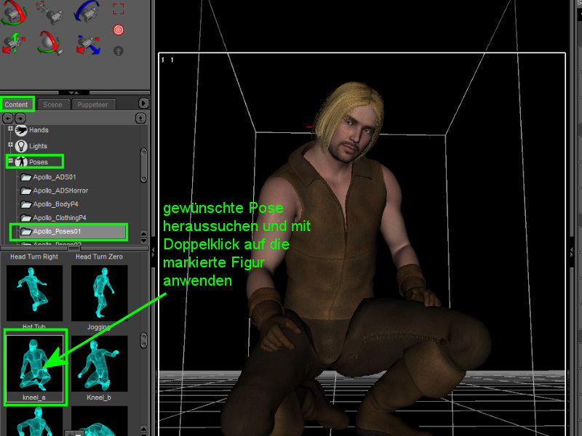Select the Jogging pose thumbnail
The height and width of the screenshot is (436, 582).
click(99, 293)
